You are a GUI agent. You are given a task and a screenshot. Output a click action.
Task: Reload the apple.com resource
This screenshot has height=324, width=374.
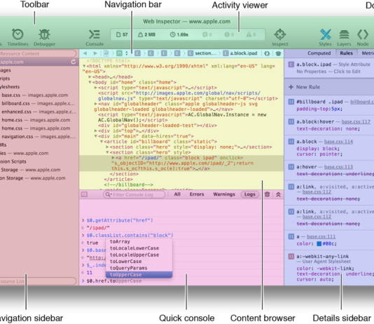74,62
